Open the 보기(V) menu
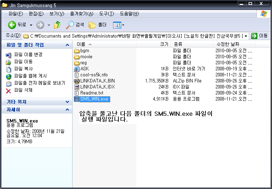The width and height of the screenshot is (272, 189). 57,14
